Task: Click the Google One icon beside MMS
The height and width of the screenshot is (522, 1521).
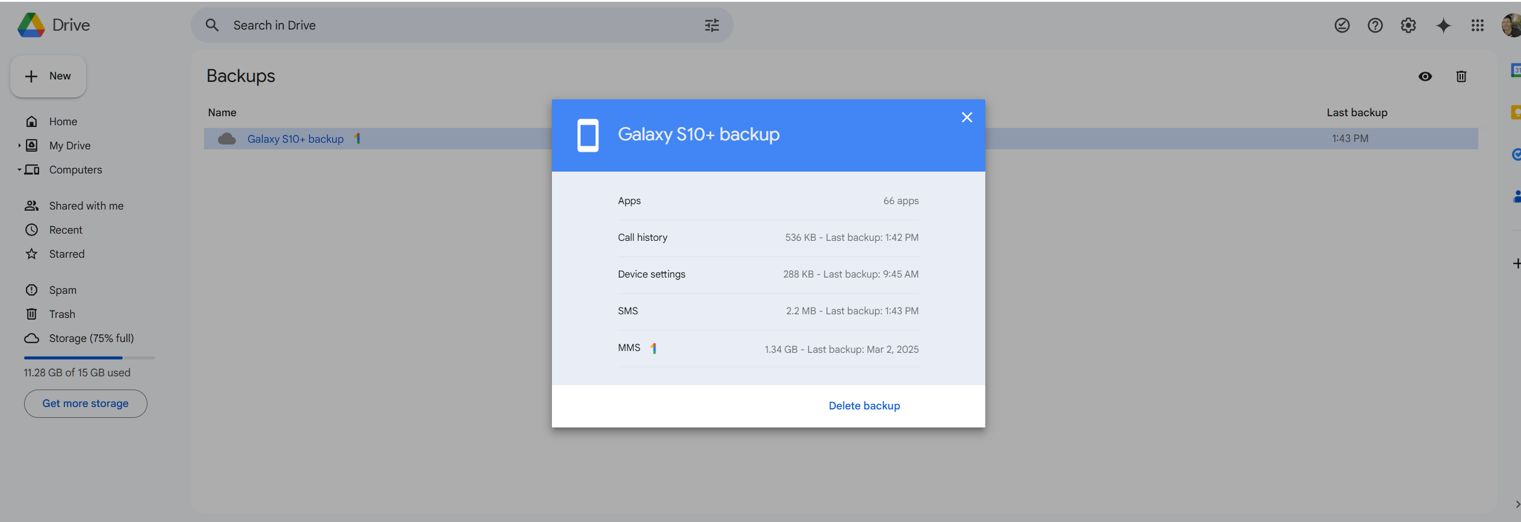Action: pos(654,348)
